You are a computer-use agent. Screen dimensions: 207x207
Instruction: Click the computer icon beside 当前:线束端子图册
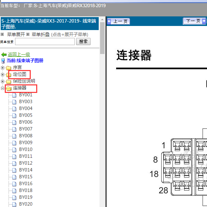coord(3,61)
